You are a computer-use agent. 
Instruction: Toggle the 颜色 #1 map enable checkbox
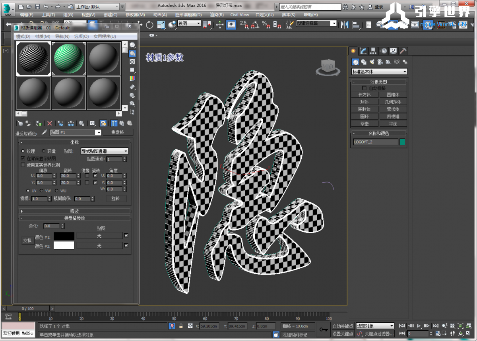click(x=126, y=236)
